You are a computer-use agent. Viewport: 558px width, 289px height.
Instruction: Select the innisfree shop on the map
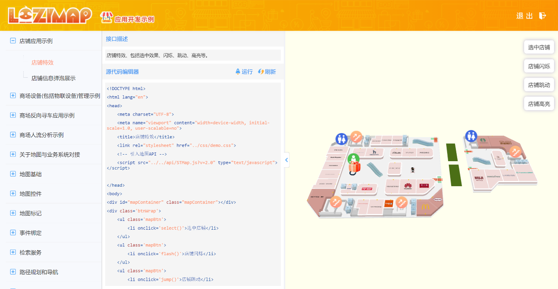click(494, 176)
